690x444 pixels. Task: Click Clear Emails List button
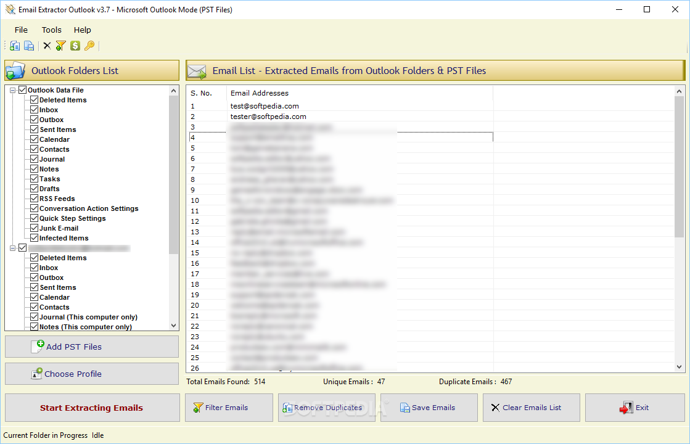(x=531, y=408)
